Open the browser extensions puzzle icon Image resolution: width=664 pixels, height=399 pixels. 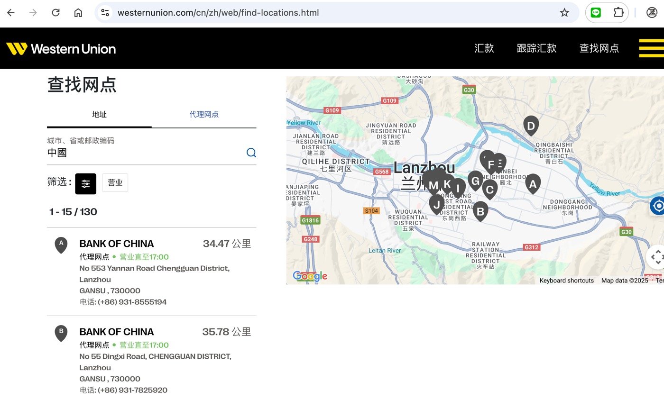(618, 13)
